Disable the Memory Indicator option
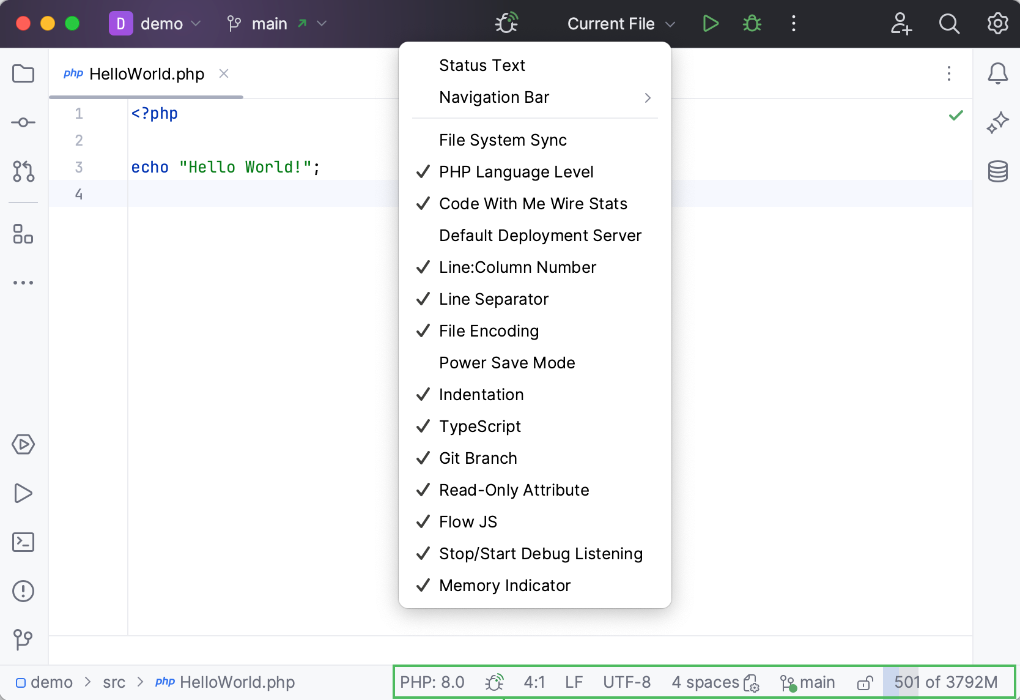1020x700 pixels. click(x=503, y=586)
